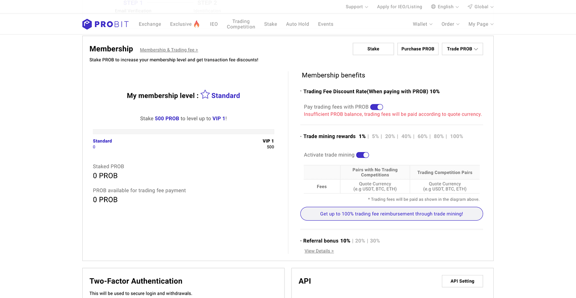Click the 500 value under VIP 1
This screenshot has height=298, width=576.
click(270, 147)
